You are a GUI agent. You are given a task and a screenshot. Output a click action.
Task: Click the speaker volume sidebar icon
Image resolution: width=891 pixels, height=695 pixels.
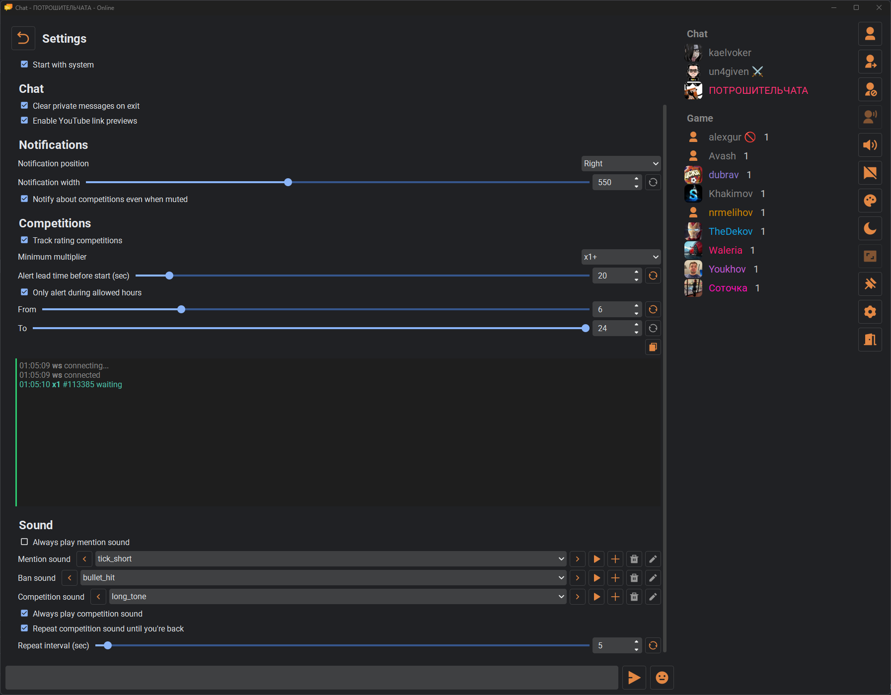(x=870, y=145)
